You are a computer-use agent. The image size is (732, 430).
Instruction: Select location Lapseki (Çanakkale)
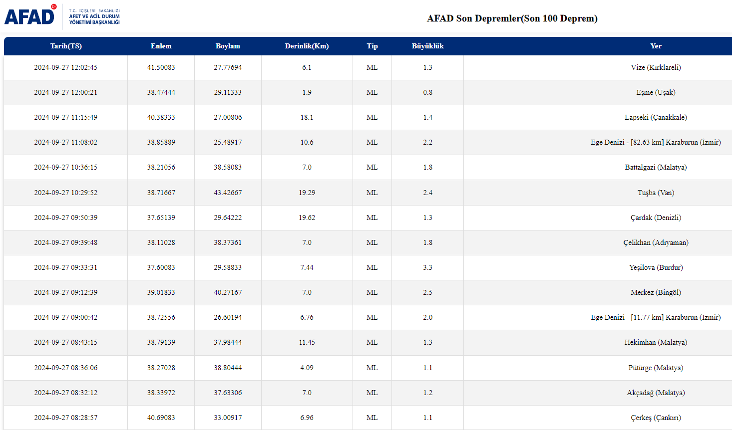656,117
